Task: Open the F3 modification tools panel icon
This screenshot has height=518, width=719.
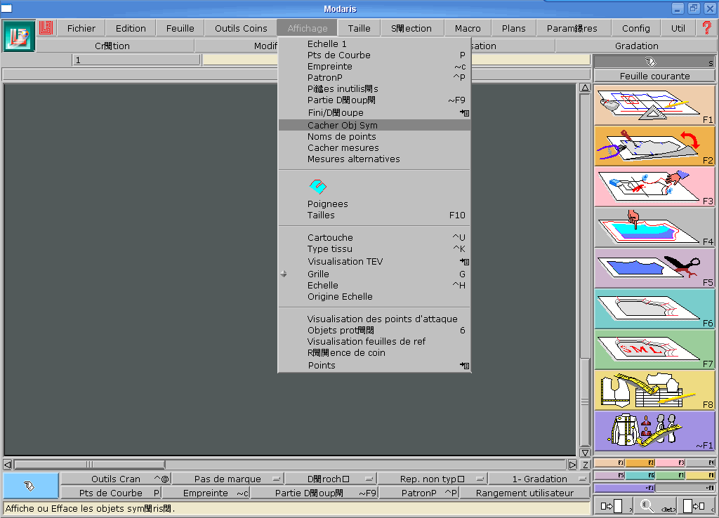Action: coord(654,187)
